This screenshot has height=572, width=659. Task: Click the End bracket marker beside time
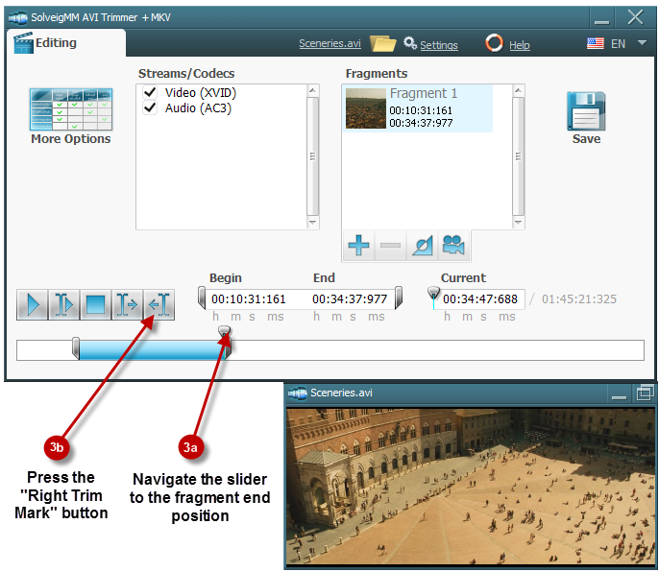pyautogui.click(x=399, y=298)
